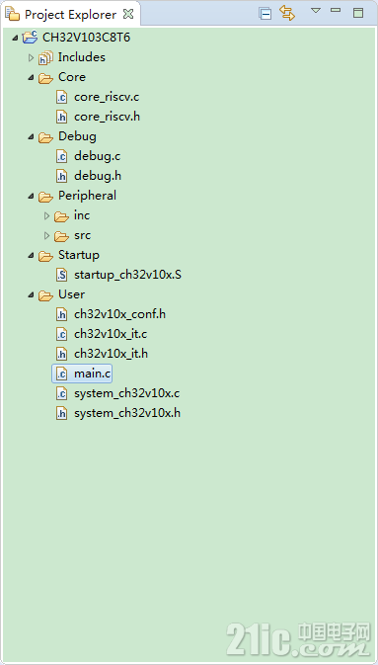Image resolution: width=378 pixels, height=665 pixels.
Task: Click the Startup folder icon
Action: 45,256
